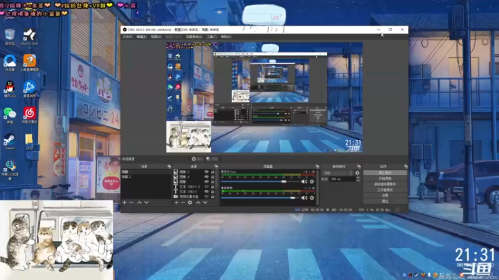Move the selected scene up
The image size is (499, 280).
(139, 203)
